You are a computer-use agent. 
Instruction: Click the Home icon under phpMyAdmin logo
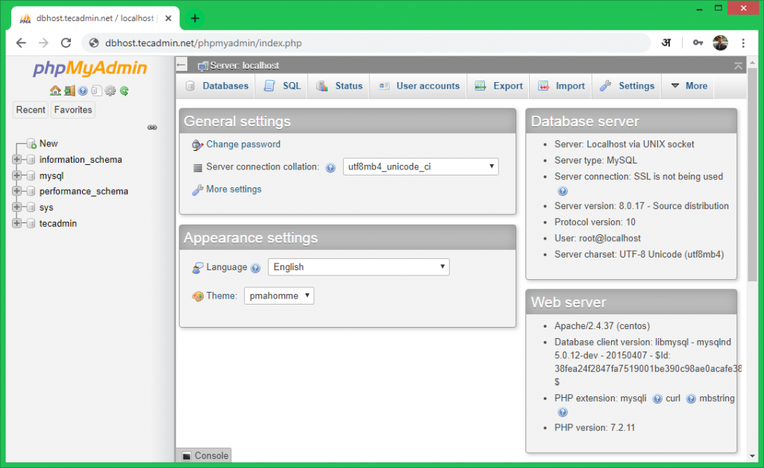[55, 91]
